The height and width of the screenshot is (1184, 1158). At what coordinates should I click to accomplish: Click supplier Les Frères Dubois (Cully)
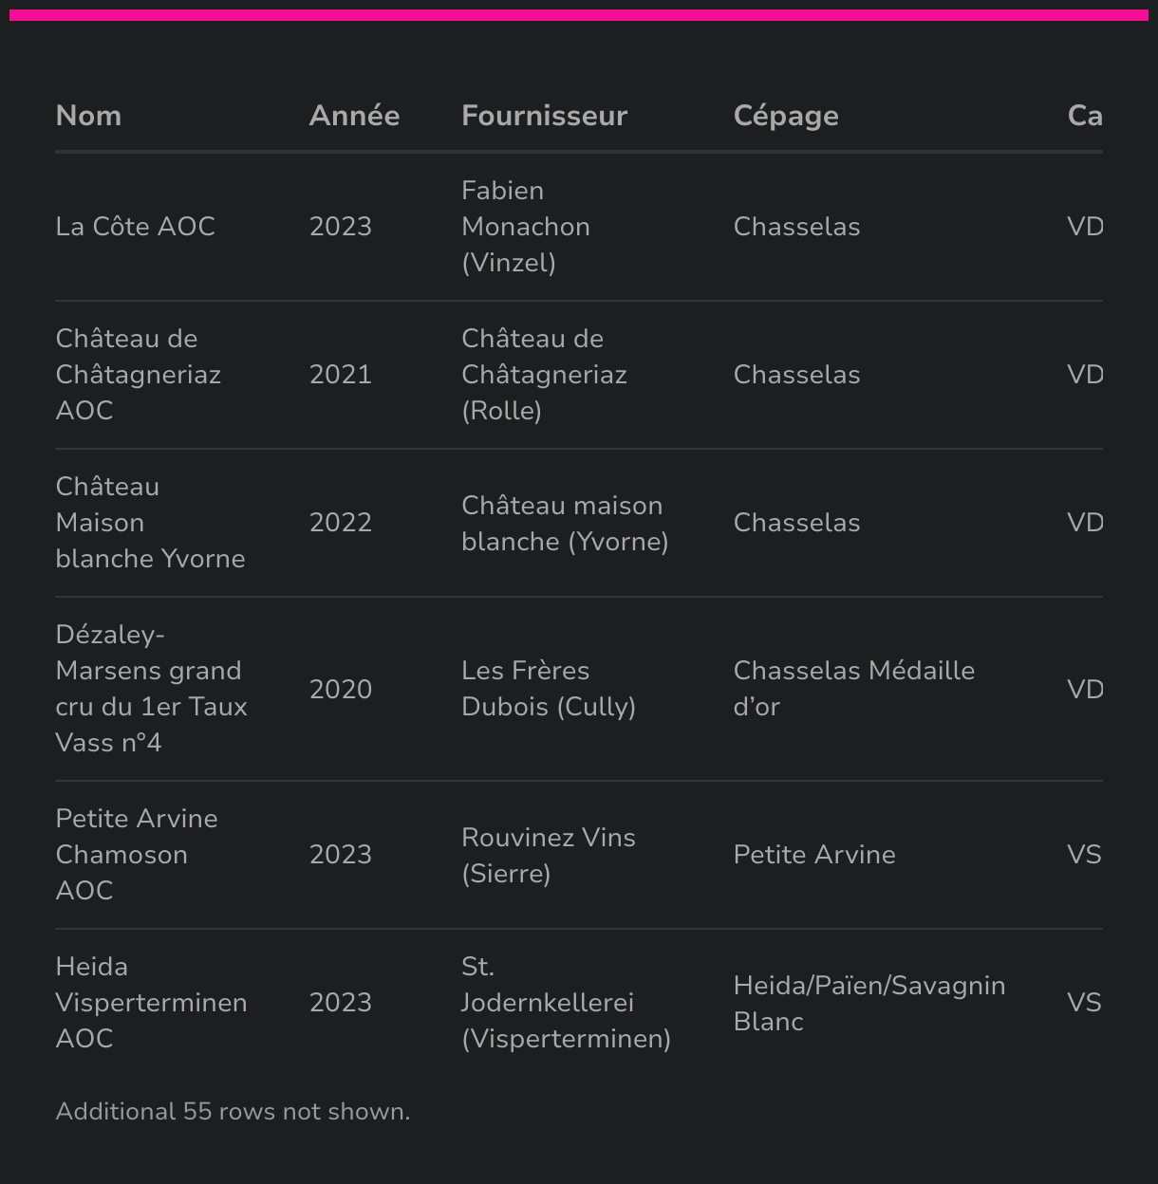[x=548, y=689]
